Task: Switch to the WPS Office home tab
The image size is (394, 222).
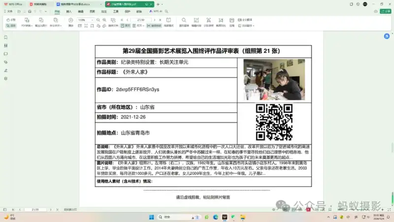Action: 13,4
